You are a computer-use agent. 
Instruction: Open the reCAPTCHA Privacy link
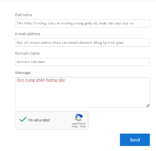coord(75,127)
